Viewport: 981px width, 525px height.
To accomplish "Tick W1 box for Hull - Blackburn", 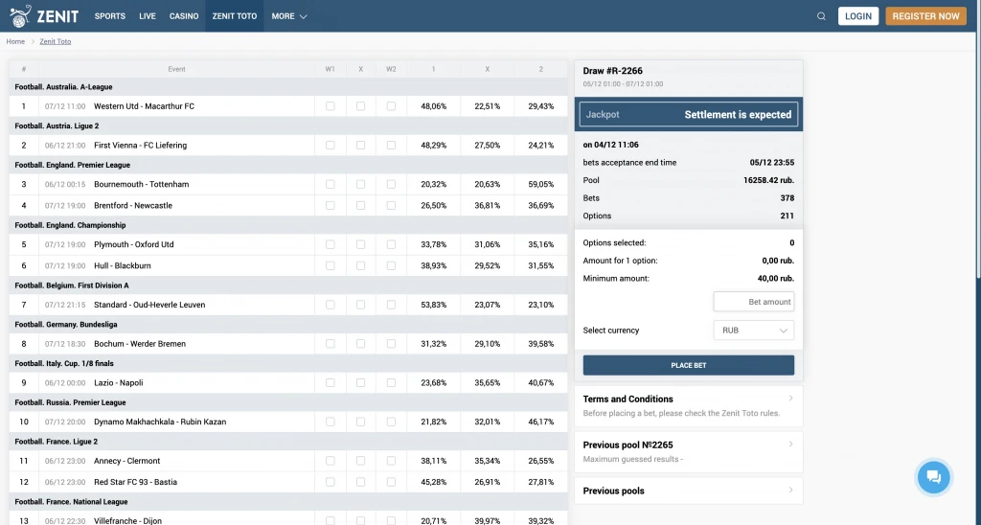I will click(331, 265).
